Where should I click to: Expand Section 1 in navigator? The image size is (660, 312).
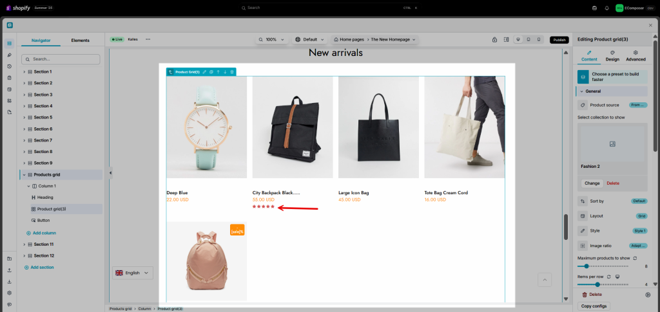(24, 72)
